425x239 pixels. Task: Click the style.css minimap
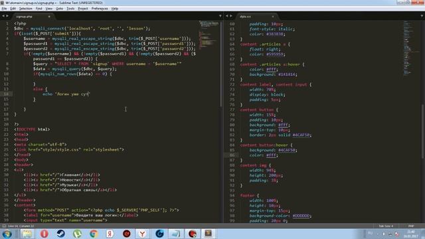[410, 48]
